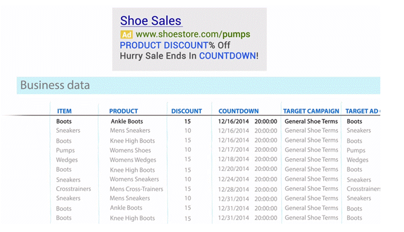Select the COUNTDOWN column header

pos(239,111)
